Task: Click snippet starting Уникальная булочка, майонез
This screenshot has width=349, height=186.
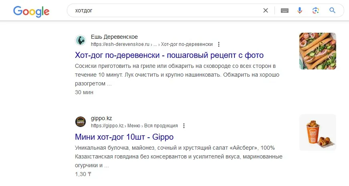Action: tap(178, 156)
